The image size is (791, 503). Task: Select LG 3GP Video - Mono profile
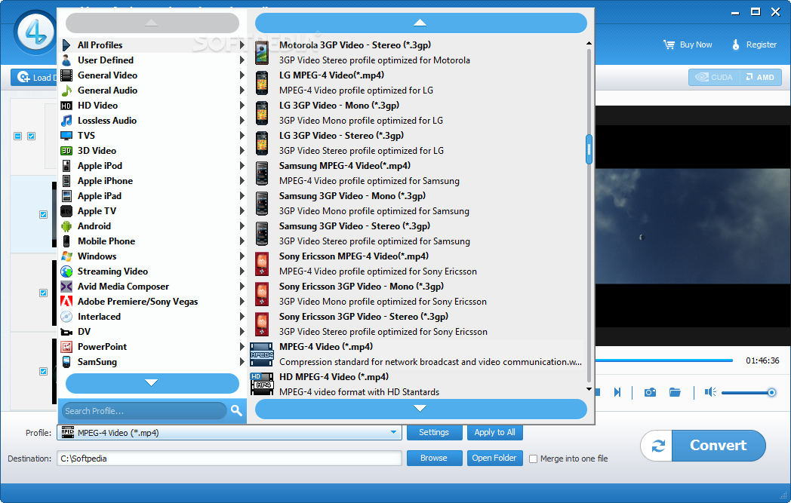(x=417, y=113)
